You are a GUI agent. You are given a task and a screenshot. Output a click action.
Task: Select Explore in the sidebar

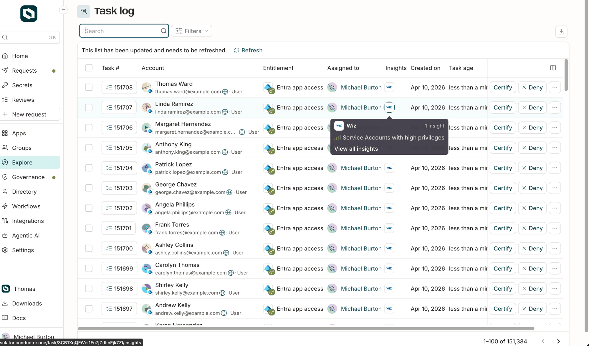pyautogui.click(x=22, y=162)
